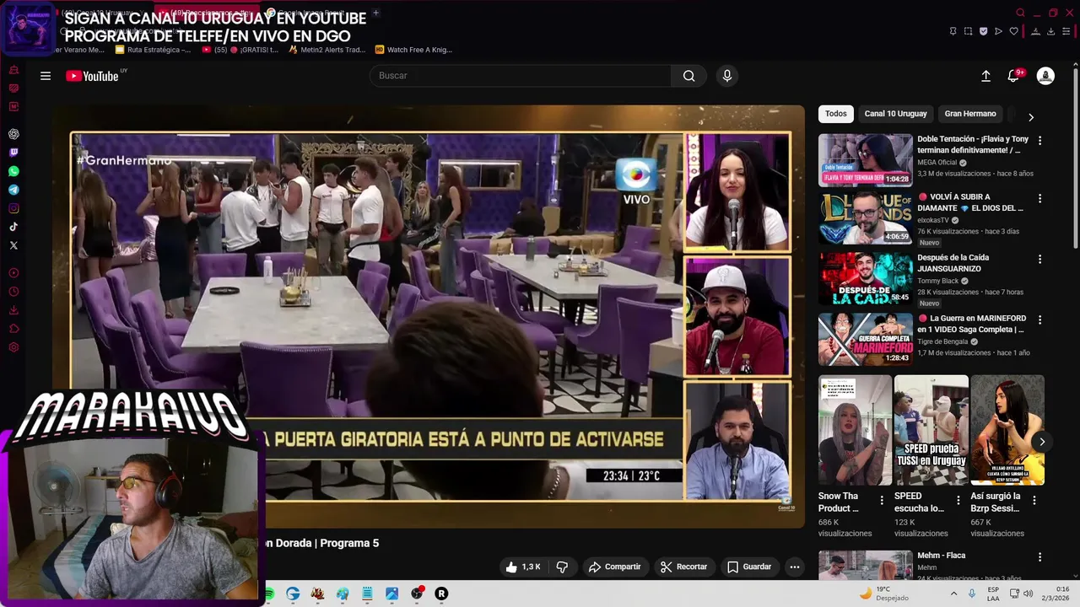This screenshot has width=1080, height=607.
Task: Open options for Después de la Caída
Action: click(1039, 260)
